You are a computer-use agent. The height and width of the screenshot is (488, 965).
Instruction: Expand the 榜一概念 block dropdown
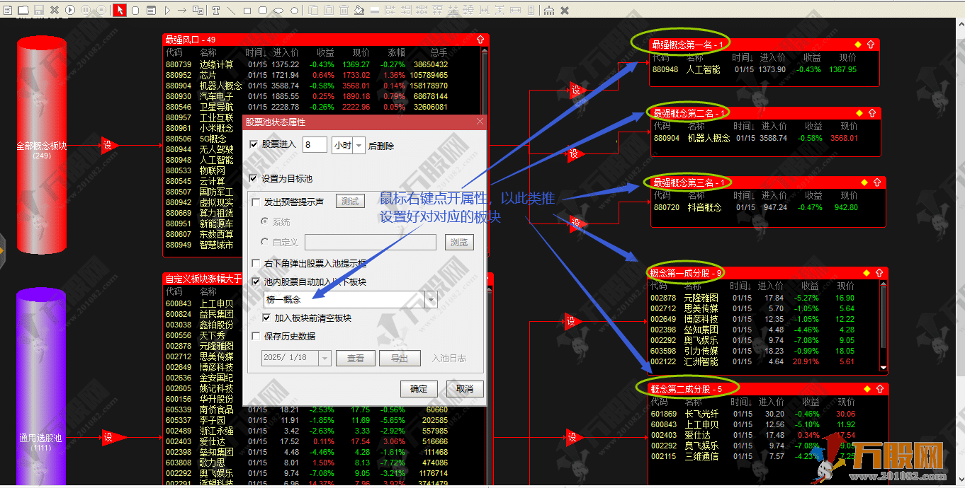pos(431,300)
